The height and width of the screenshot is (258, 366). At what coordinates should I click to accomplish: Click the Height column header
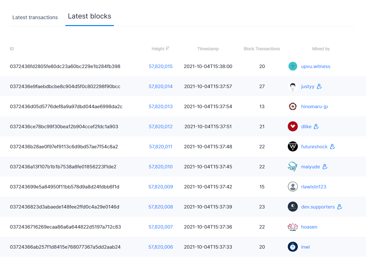(158, 49)
